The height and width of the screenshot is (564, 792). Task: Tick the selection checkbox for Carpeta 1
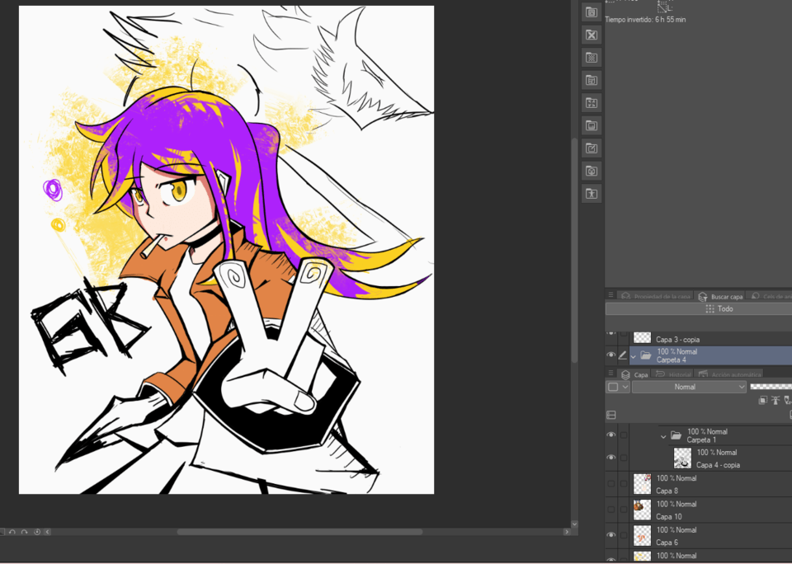click(x=624, y=435)
